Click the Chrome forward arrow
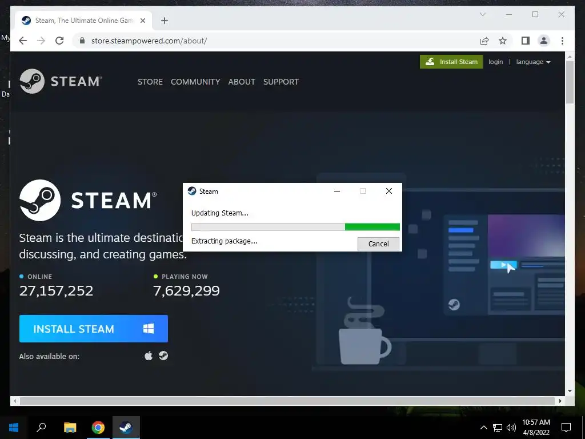This screenshot has height=439, width=585. pyautogui.click(x=41, y=41)
